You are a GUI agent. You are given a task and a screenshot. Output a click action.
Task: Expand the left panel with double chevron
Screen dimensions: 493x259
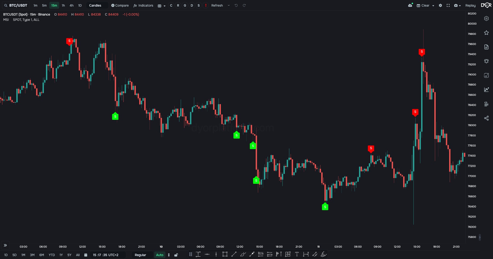(x=5, y=245)
